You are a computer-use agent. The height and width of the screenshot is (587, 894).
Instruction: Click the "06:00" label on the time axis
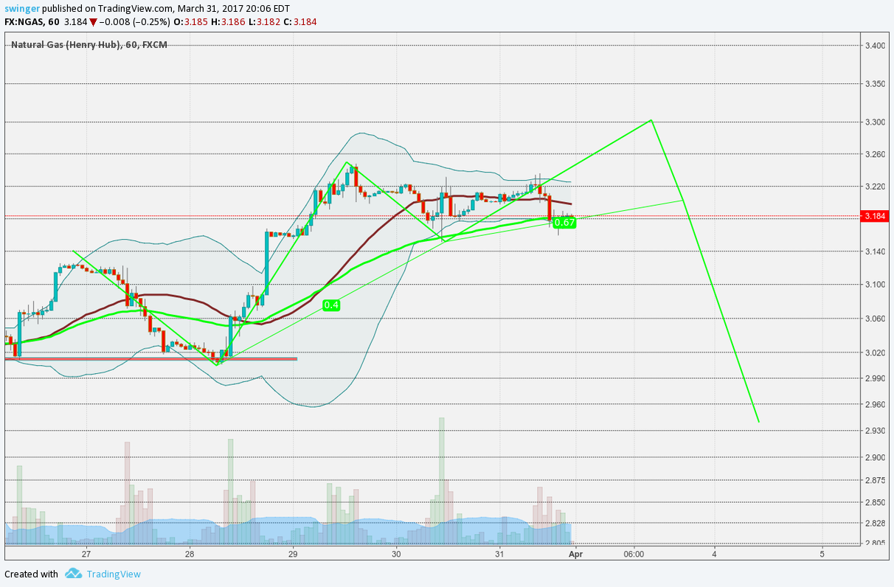[634, 554]
